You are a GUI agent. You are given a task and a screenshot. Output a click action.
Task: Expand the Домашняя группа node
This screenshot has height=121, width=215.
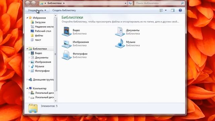(x=27, y=80)
